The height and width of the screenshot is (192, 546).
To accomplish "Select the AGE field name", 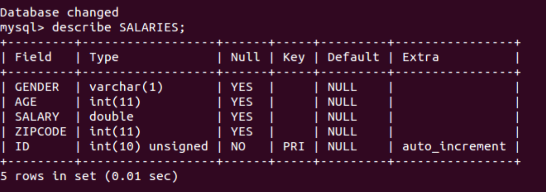I will coord(25,102).
